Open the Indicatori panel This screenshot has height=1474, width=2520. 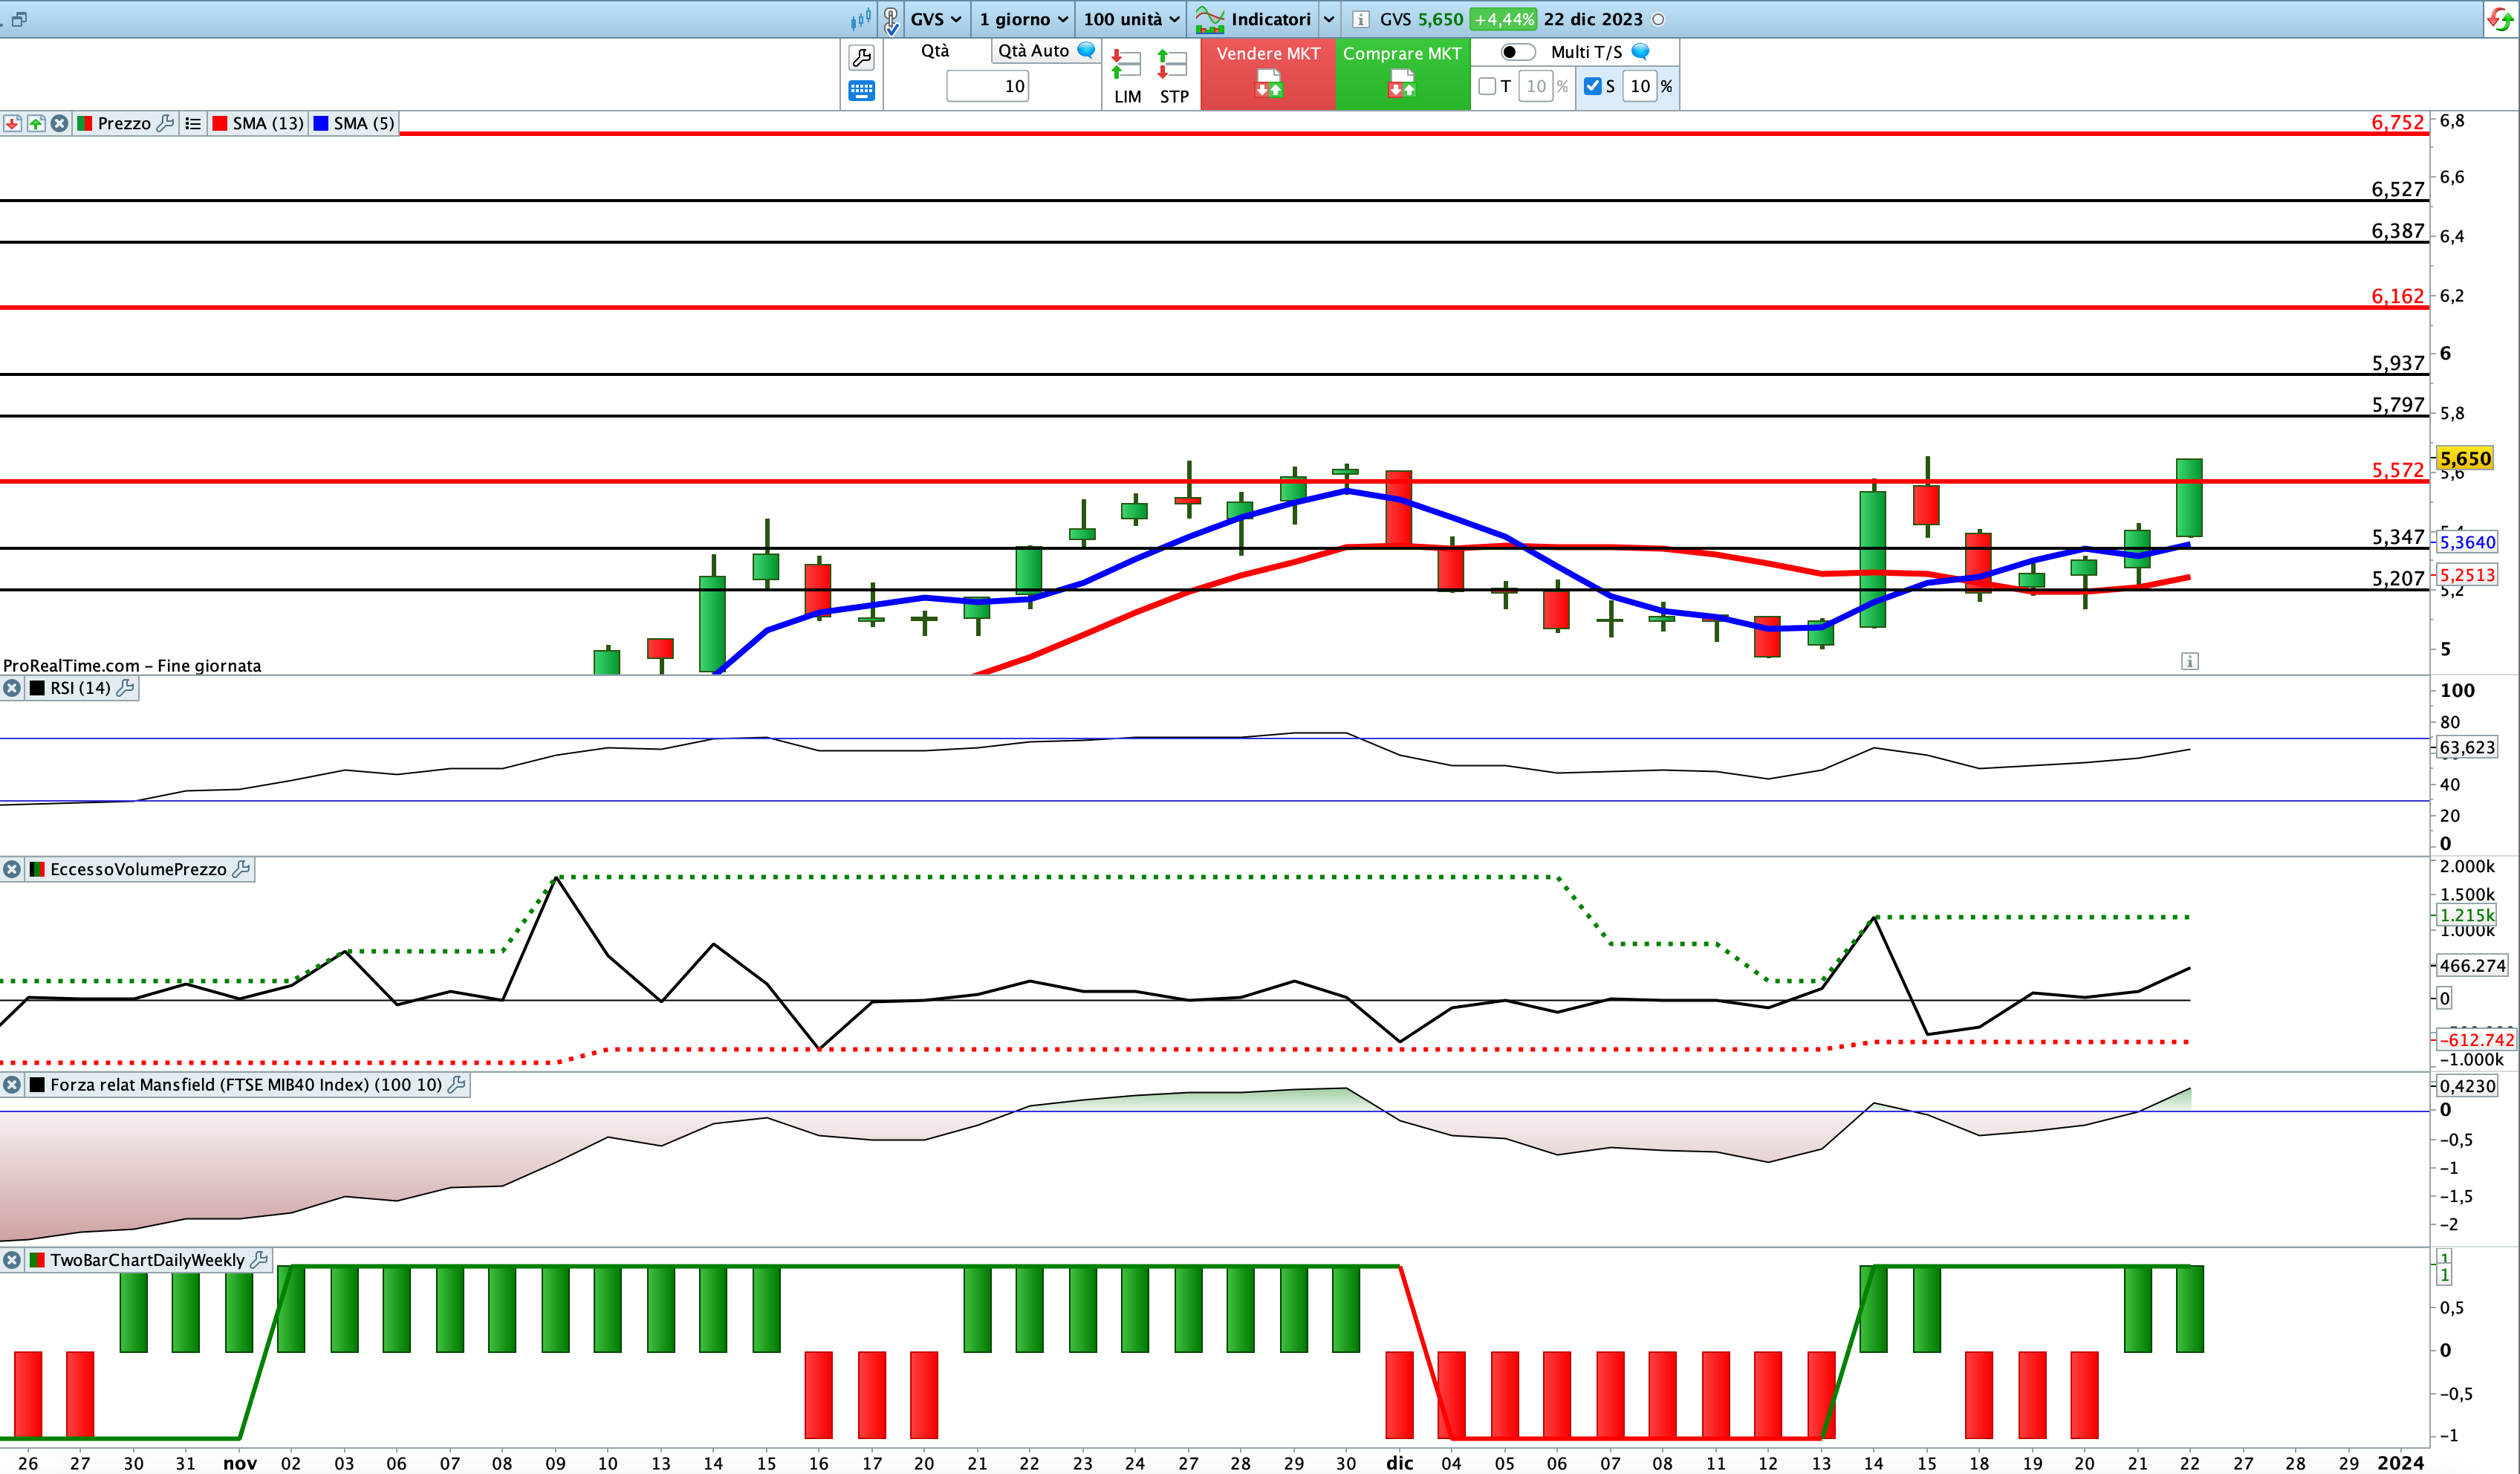point(1254,19)
